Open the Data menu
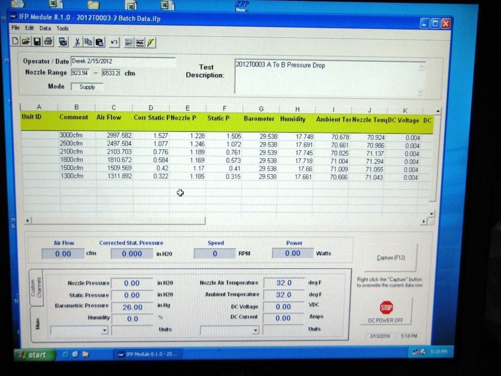501x376 pixels. click(45, 28)
